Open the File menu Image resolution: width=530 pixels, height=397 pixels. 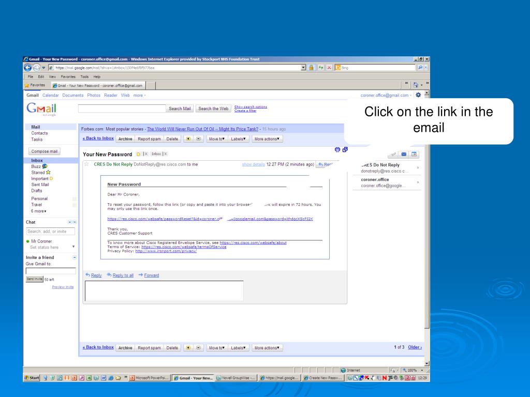tap(31, 77)
